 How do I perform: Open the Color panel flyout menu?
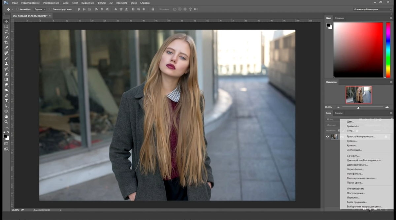391,18
